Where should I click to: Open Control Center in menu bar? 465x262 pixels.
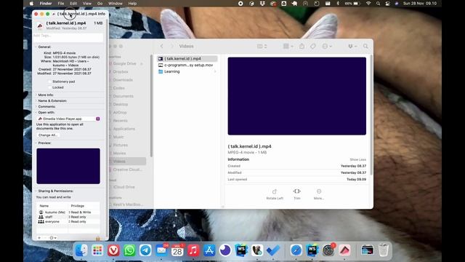click(x=387, y=4)
